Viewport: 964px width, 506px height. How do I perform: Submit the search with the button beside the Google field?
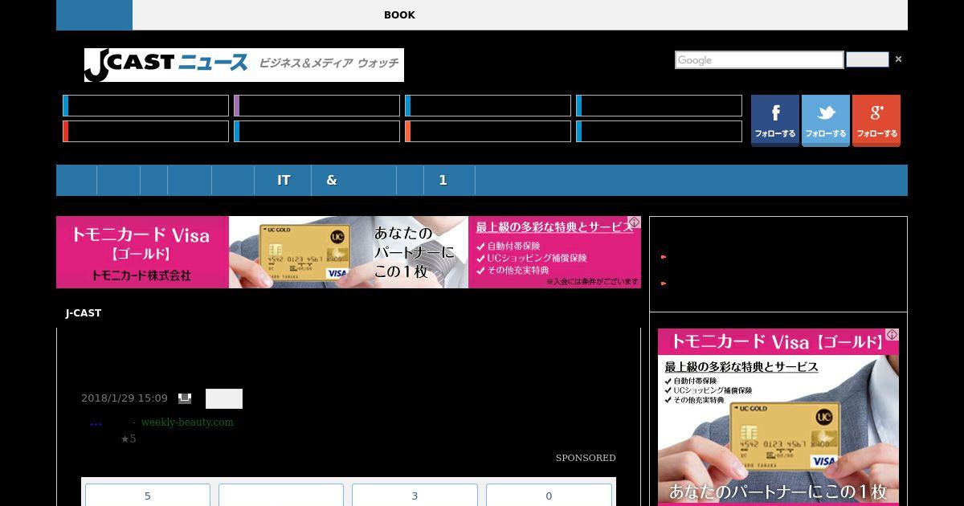tap(868, 60)
